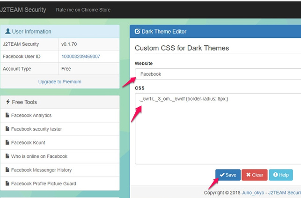Click the file icon beside Facebook Kount

pyautogui.click(x=7, y=142)
